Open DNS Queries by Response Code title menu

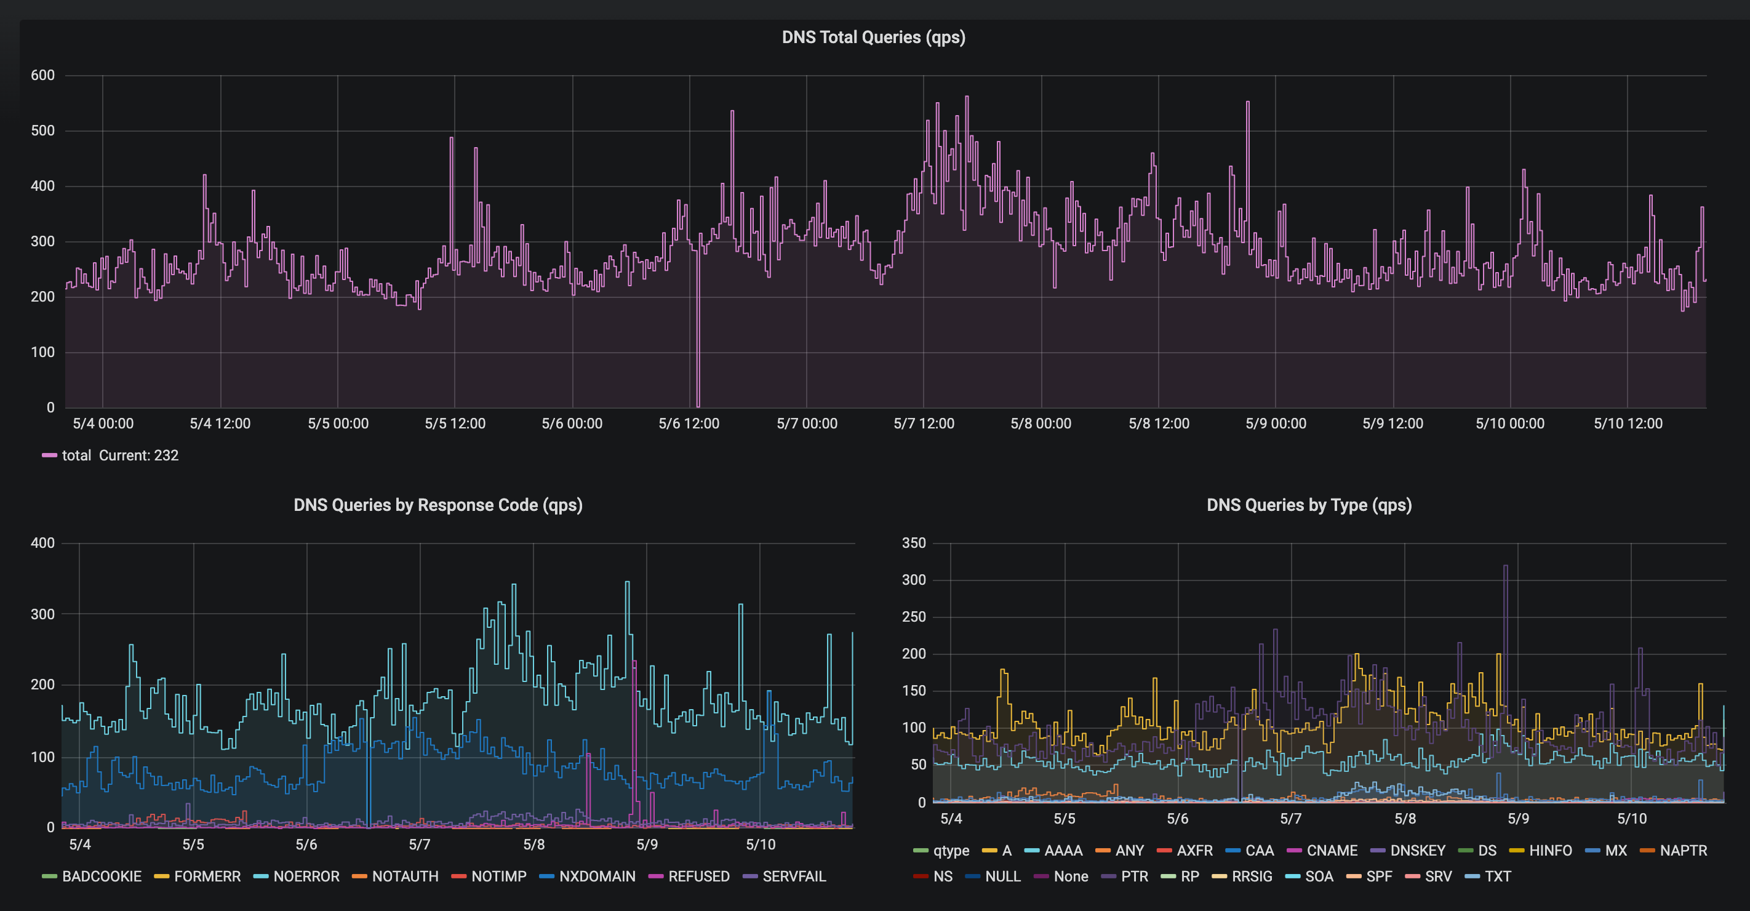[437, 505]
